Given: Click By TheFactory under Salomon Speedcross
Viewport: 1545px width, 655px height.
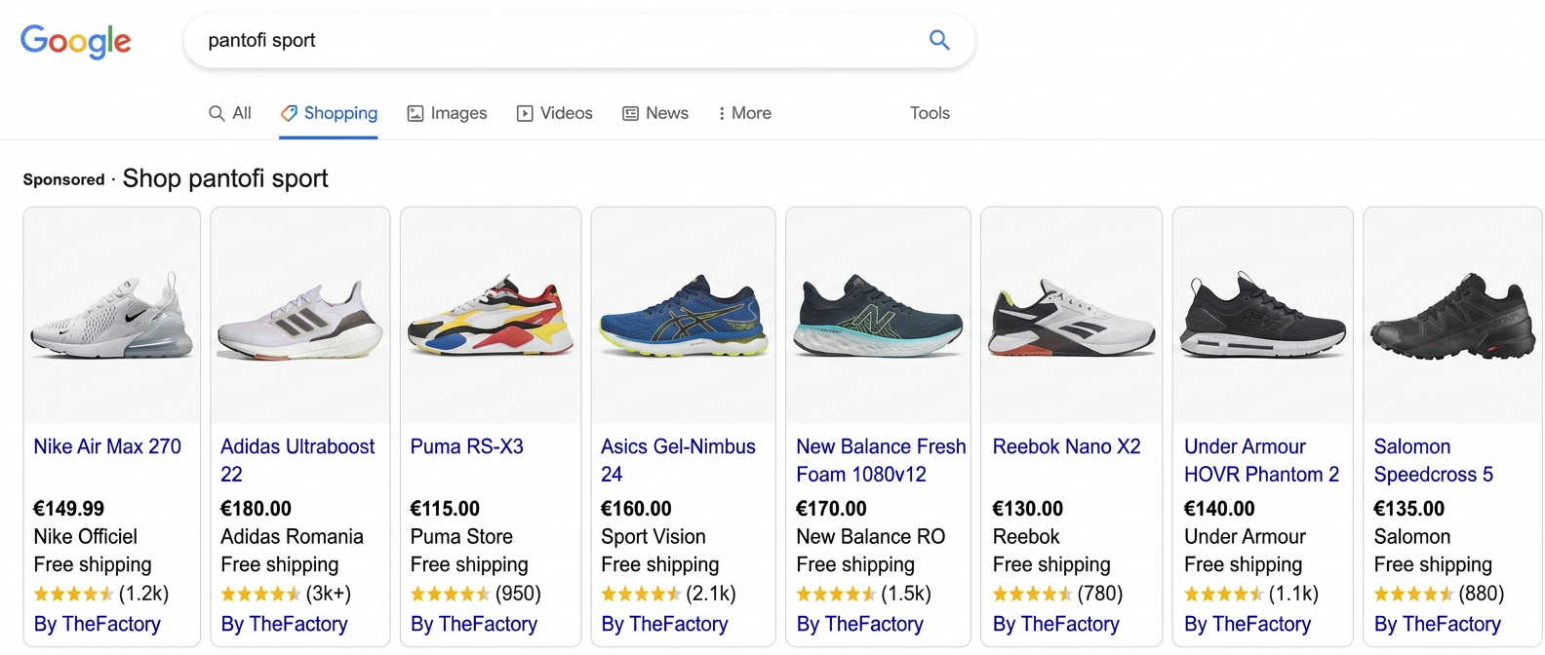Looking at the screenshot, I should [x=1438, y=624].
